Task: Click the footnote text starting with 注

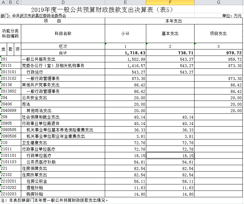Action: click(55, 200)
